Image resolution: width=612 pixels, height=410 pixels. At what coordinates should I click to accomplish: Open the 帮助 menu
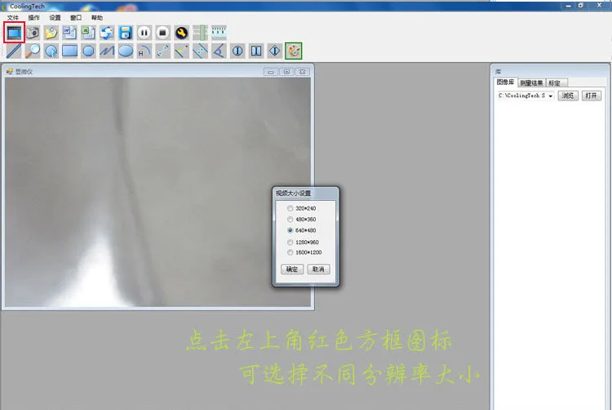click(97, 18)
